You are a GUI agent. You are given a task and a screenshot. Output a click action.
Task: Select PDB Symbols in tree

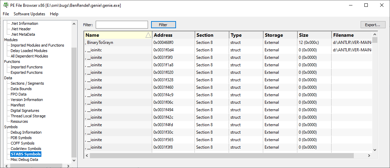(21, 138)
